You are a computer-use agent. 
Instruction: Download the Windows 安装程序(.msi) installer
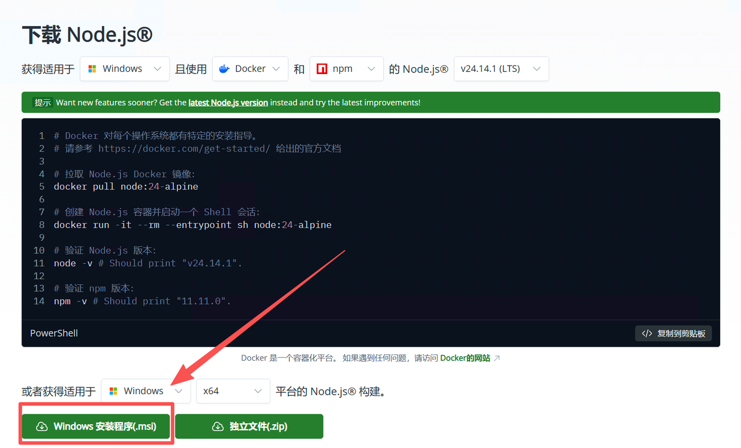click(96, 427)
